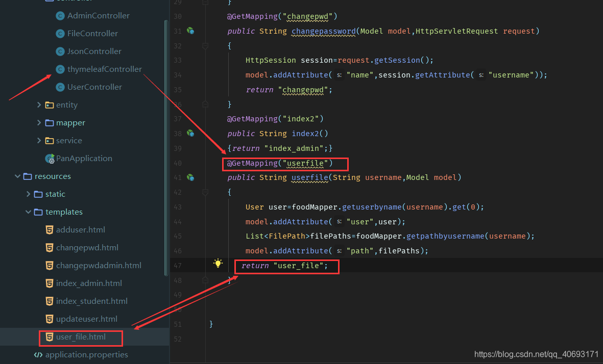Viewport: 603px width, 364px height.
Task: Open updateuser.html template
Action: pos(86,319)
